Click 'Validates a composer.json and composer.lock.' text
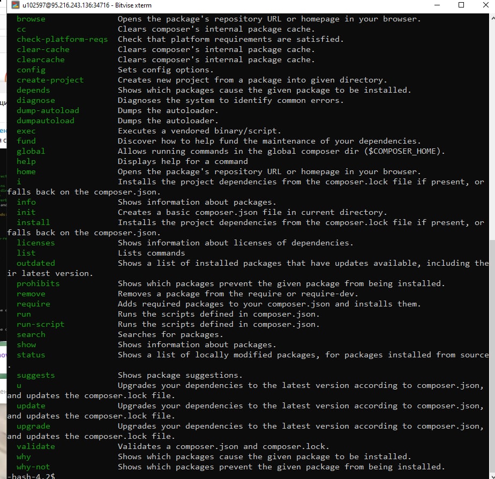 (223, 446)
